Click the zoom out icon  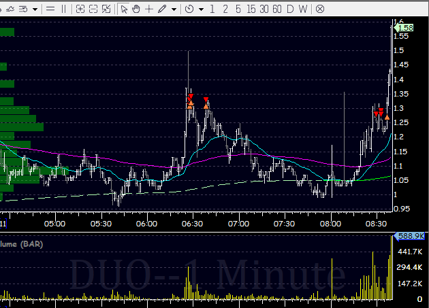point(93,9)
